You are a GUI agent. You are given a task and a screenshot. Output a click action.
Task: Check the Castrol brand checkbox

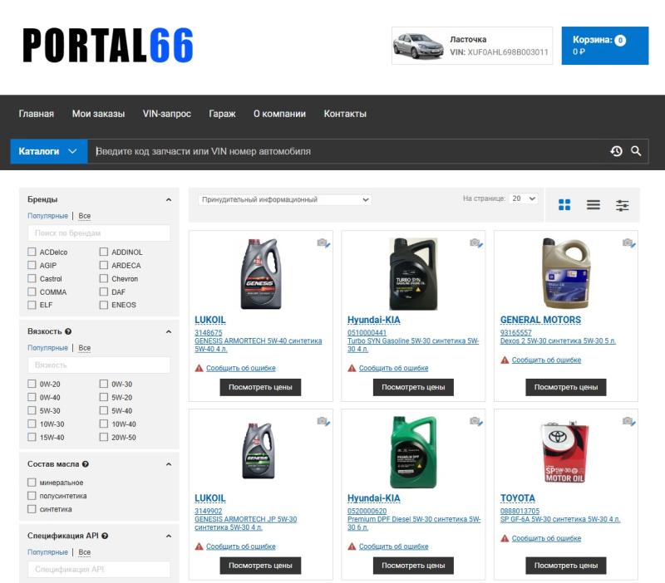pyautogui.click(x=32, y=279)
